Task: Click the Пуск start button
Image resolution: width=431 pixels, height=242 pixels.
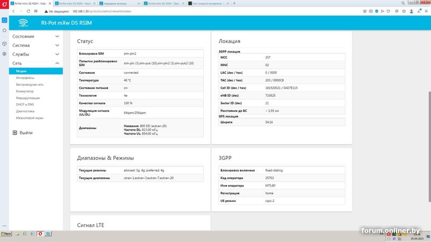Action: (6, 234)
